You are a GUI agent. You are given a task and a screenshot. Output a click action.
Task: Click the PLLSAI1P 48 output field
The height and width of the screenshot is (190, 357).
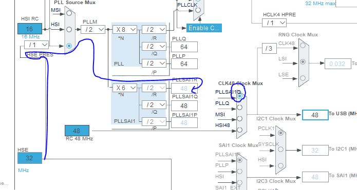pyautogui.click(x=184, y=123)
